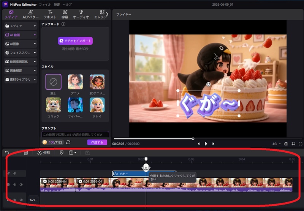Click the カバー cover button
The height and width of the screenshot is (211, 304).
(33, 200)
